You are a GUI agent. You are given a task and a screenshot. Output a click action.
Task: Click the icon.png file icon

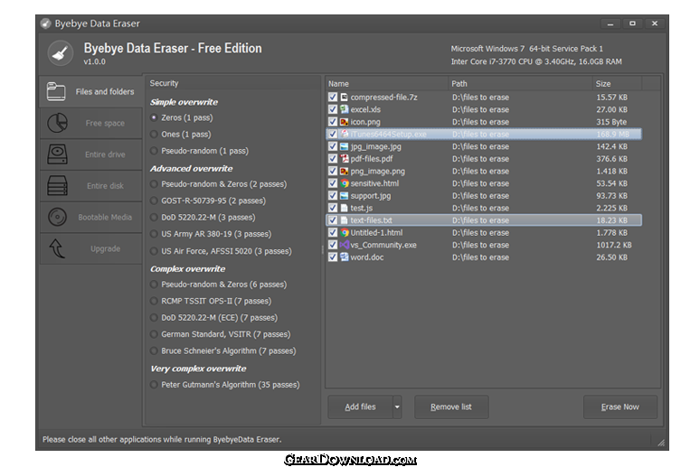click(x=345, y=122)
